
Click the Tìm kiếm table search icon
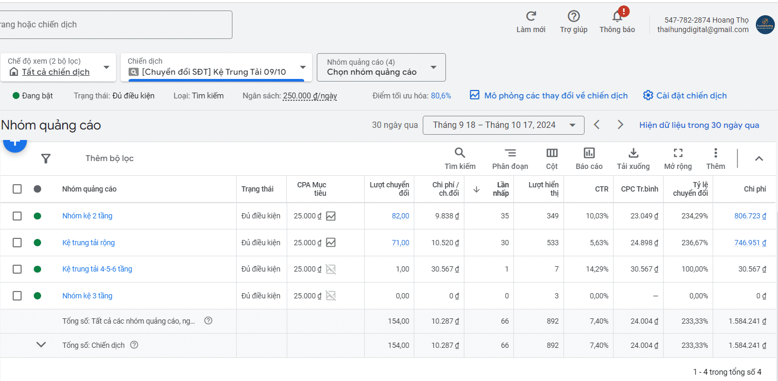coord(460,153)
